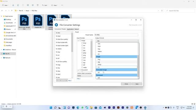Screen dimensions: 196x110
Task: Select the 'To Mp4' preset
Action: tap(63, 36)
